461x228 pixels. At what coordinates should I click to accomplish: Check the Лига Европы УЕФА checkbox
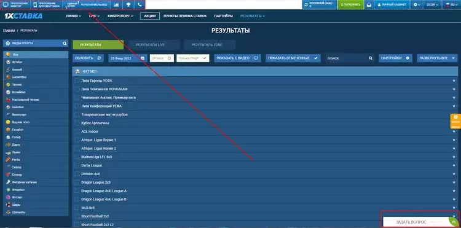pos(76,81)
